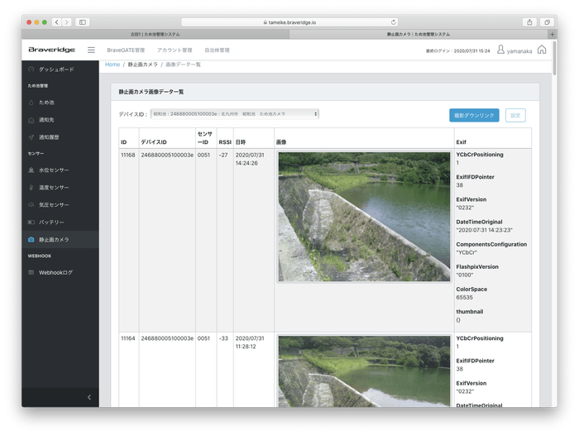
Task: Go to the バッテリー section
Action: [x=51, y=223]
